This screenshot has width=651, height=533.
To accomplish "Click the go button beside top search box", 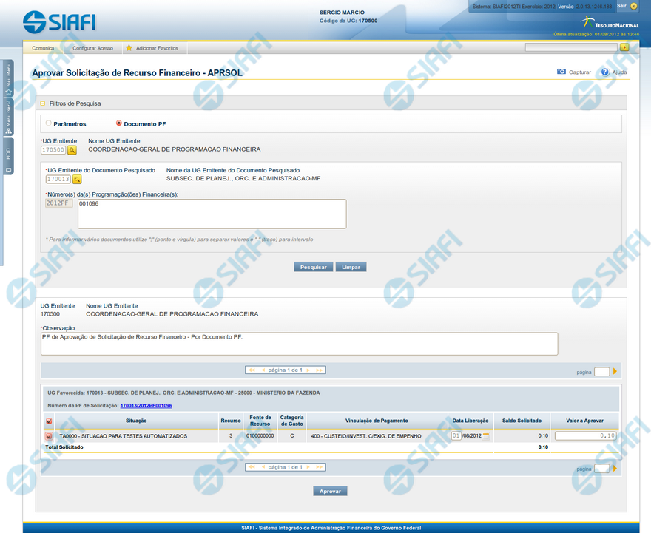I will pos(624,47).
